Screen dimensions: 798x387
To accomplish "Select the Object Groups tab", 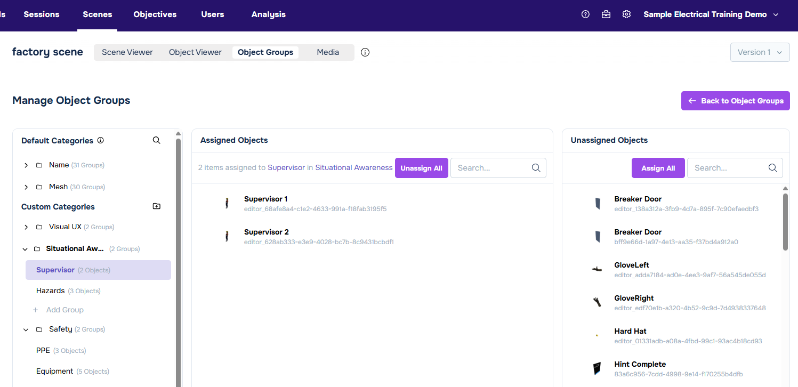I will click(265, 52).
